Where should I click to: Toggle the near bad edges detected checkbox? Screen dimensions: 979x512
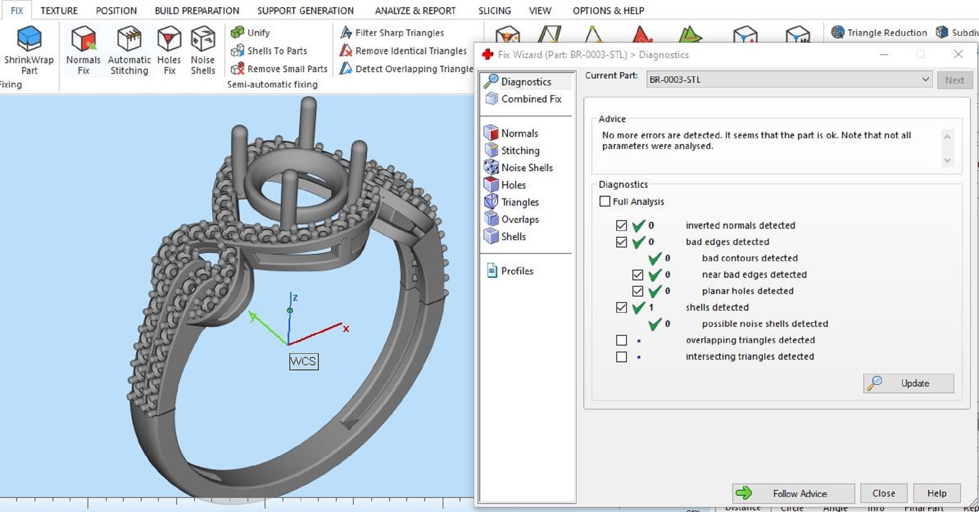(638, 275)
